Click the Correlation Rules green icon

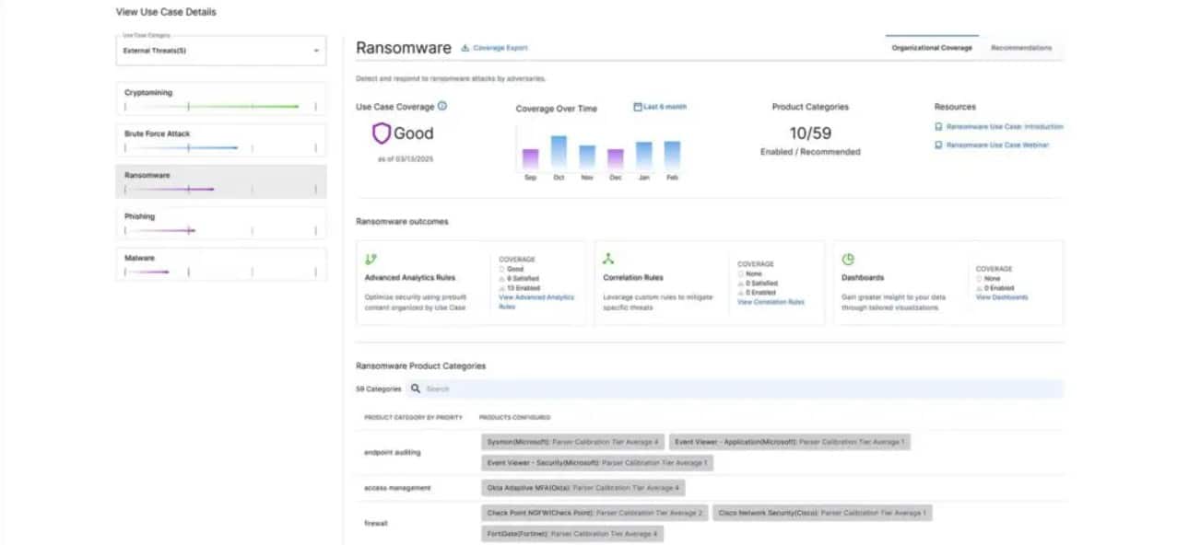[x=608, y=260]
